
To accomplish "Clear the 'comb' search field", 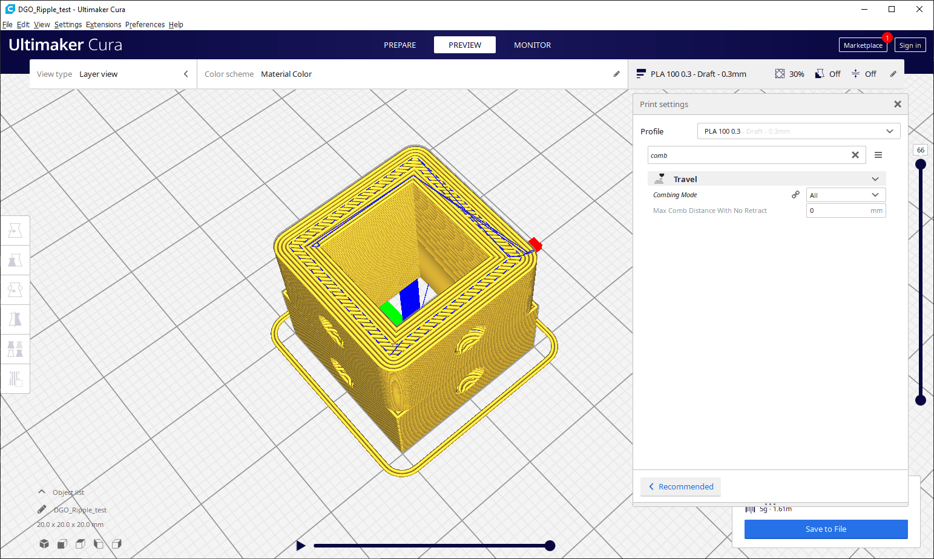I will pyautogui.click(x=855, y=155).
